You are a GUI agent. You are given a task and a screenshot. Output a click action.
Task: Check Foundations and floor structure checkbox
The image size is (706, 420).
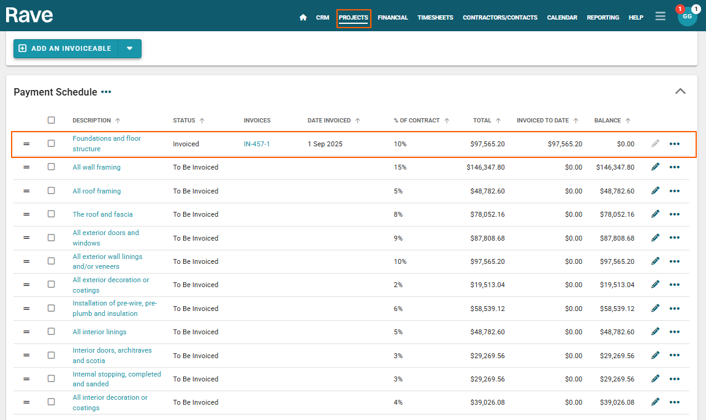pyautogui.click(x=51, y=143)
